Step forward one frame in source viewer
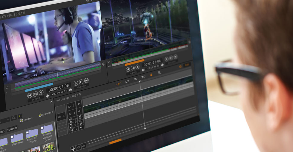 (81, 82)
